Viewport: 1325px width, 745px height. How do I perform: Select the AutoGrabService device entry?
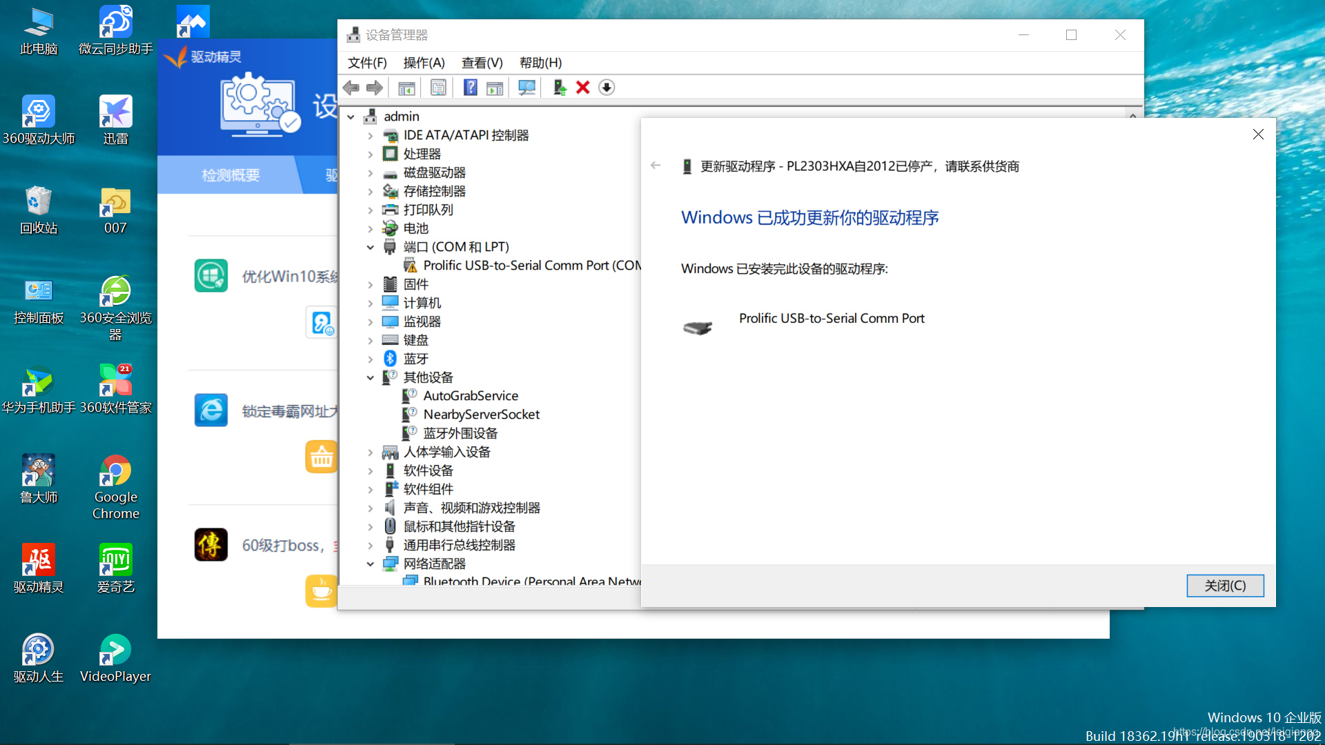click(470, 396)
